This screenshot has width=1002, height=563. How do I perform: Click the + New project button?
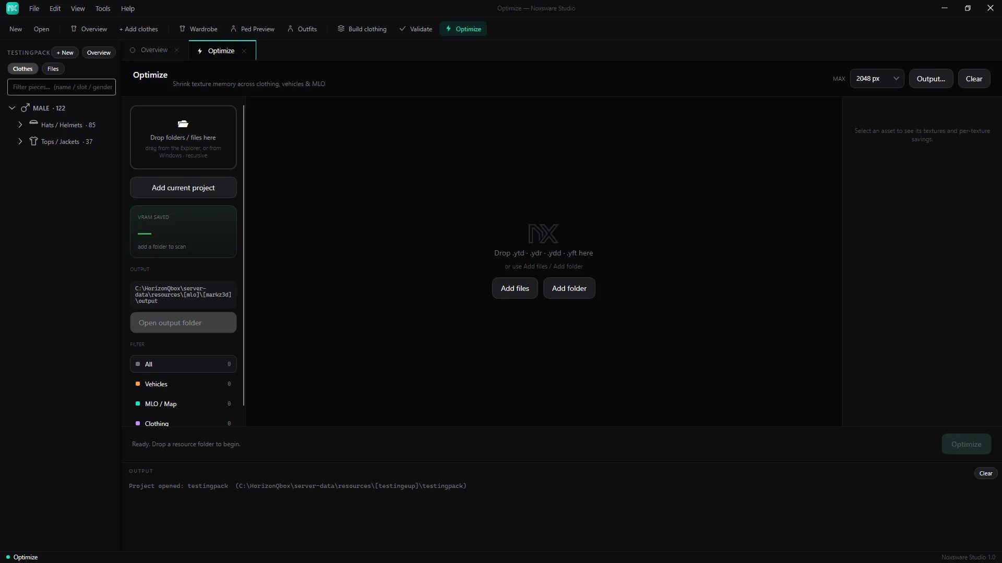click(x=65, y=53)
